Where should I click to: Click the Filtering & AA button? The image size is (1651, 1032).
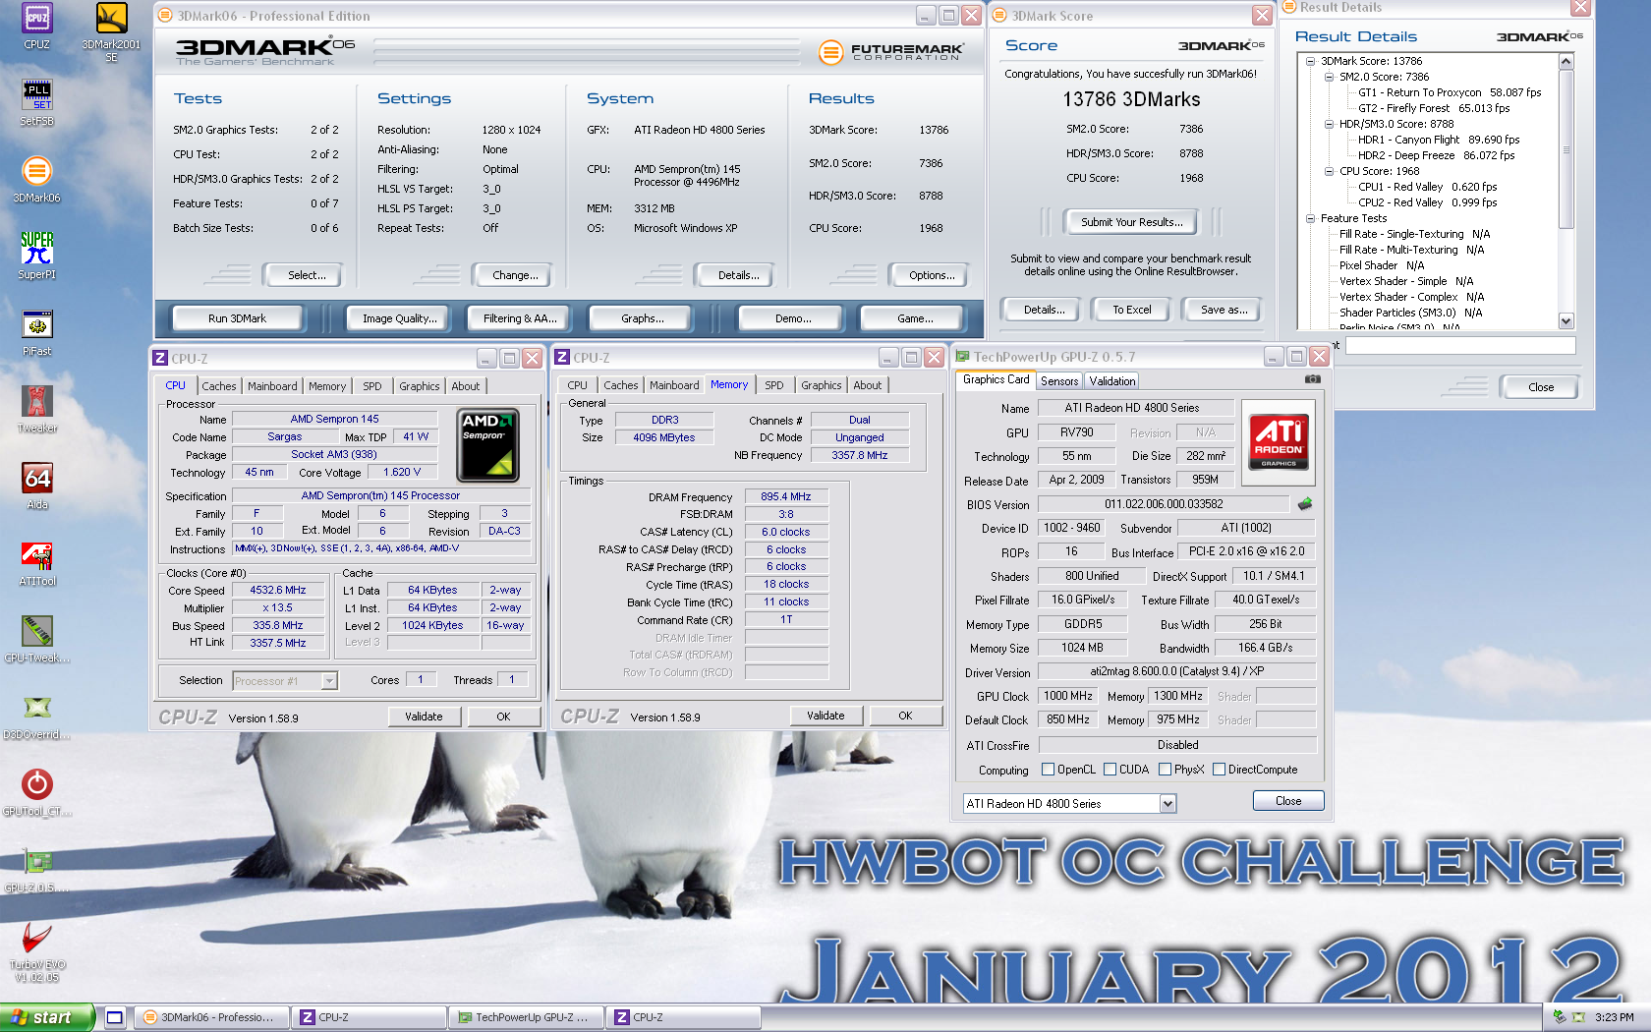pos(520,318)
